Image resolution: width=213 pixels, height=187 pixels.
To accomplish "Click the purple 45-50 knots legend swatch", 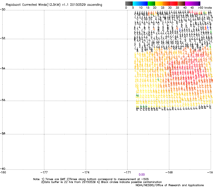I will 196,3.
